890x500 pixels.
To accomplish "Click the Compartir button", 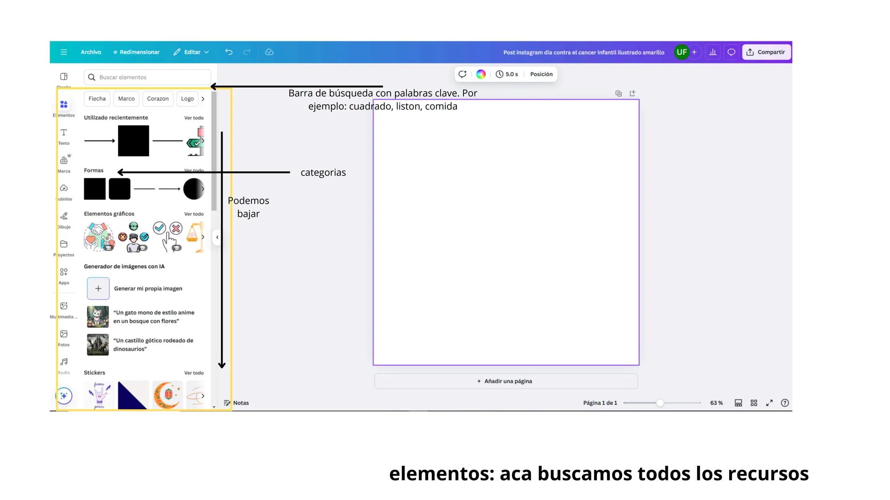I will [x=766, y=52].
